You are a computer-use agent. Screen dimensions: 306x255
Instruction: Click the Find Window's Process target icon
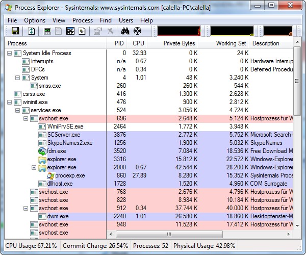point(137,31)
